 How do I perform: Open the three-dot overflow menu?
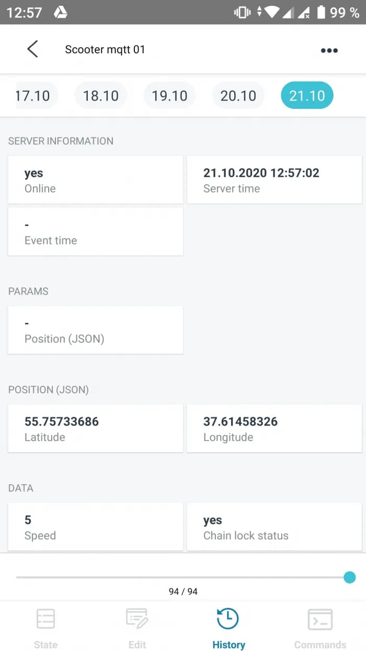pos(329,50)
